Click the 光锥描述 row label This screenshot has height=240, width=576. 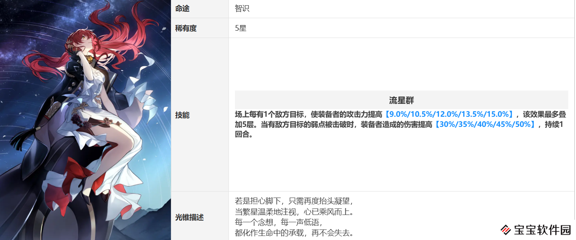[x=190, y=217]
